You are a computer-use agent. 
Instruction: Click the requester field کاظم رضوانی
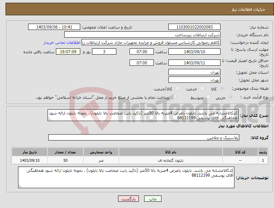pyautogui.click(x=151, y=42)
